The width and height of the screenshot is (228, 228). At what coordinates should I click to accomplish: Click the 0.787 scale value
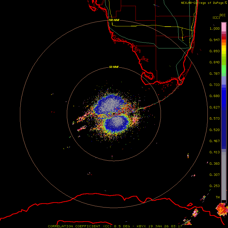[x=215, y=73]
